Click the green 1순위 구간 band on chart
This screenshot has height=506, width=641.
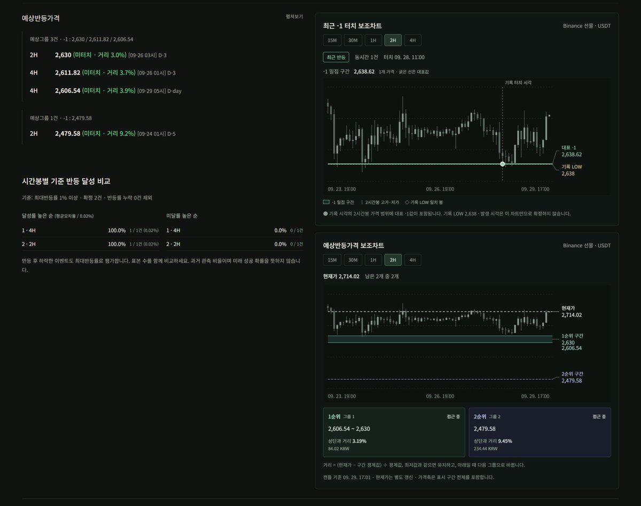[x=440, y=339]
